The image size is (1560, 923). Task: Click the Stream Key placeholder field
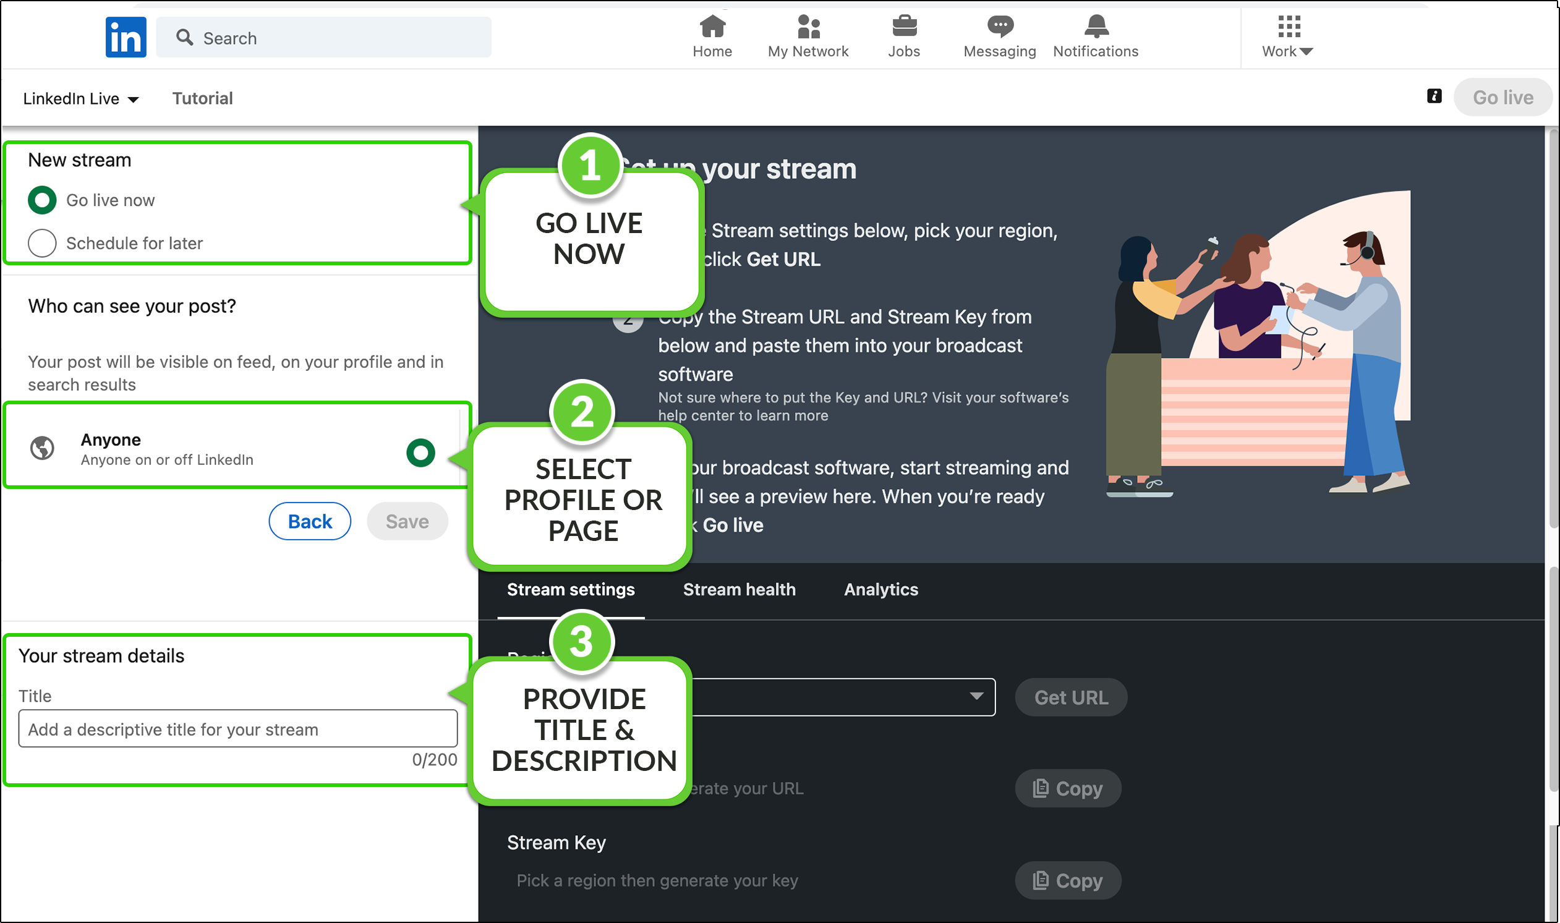point(657,880)
